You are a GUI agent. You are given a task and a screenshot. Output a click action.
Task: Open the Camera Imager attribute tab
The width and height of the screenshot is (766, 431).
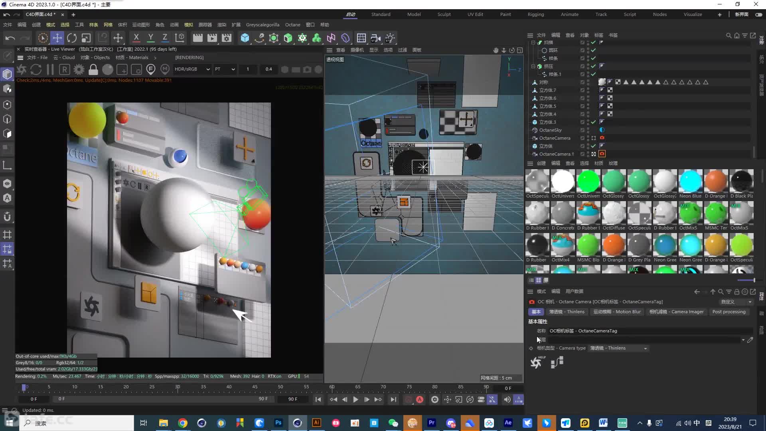676,312
